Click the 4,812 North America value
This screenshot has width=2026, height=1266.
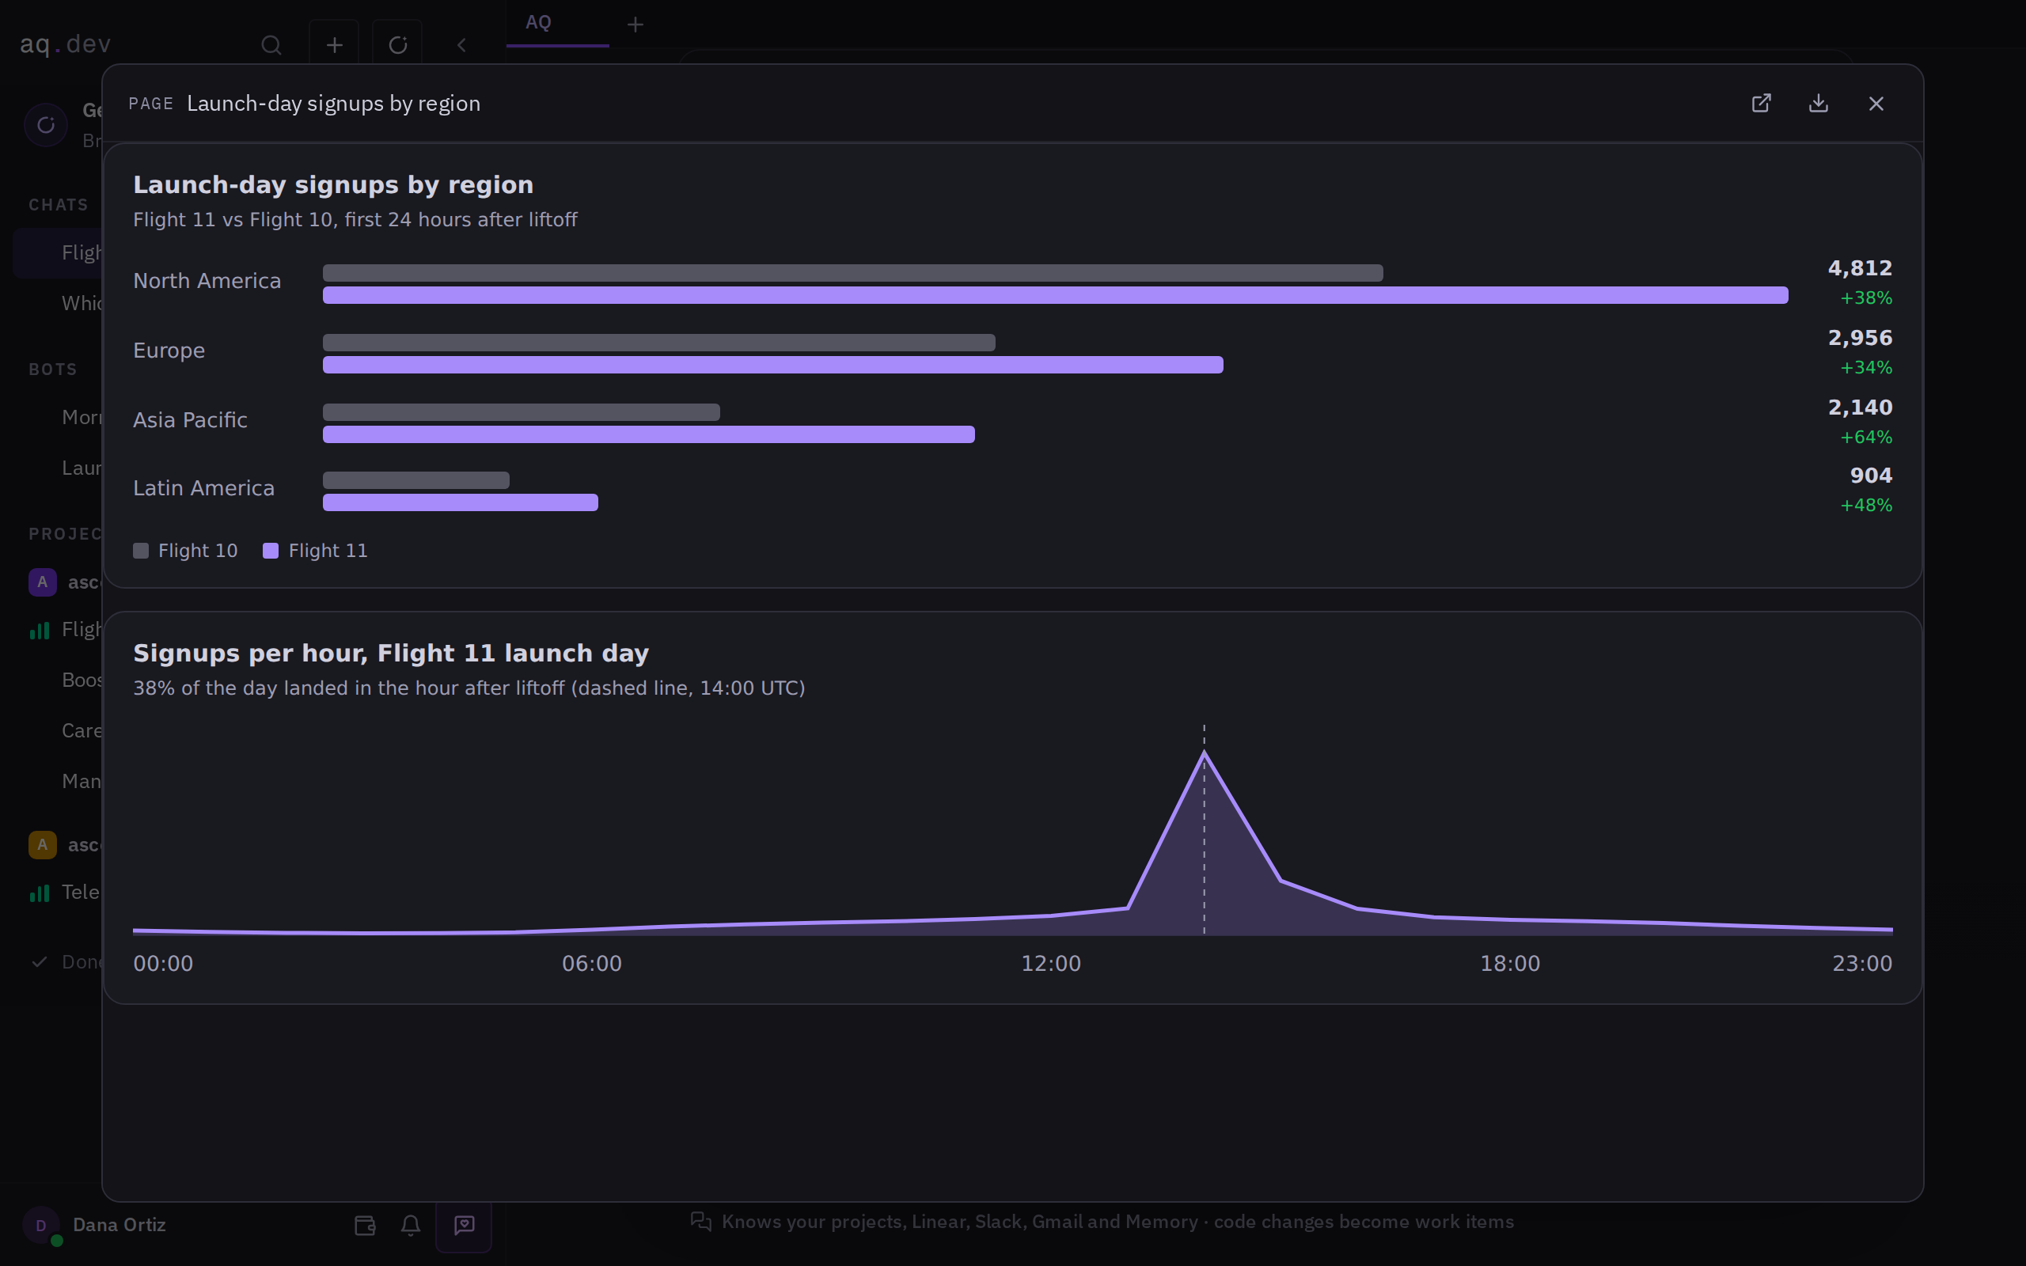tap(1859, 268)
